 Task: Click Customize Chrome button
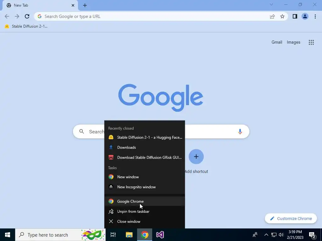point(291,218)
